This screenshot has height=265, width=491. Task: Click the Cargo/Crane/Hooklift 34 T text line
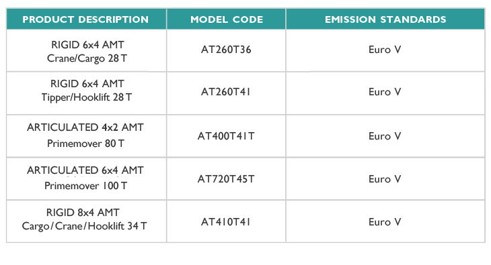click(x=84, y=226)
